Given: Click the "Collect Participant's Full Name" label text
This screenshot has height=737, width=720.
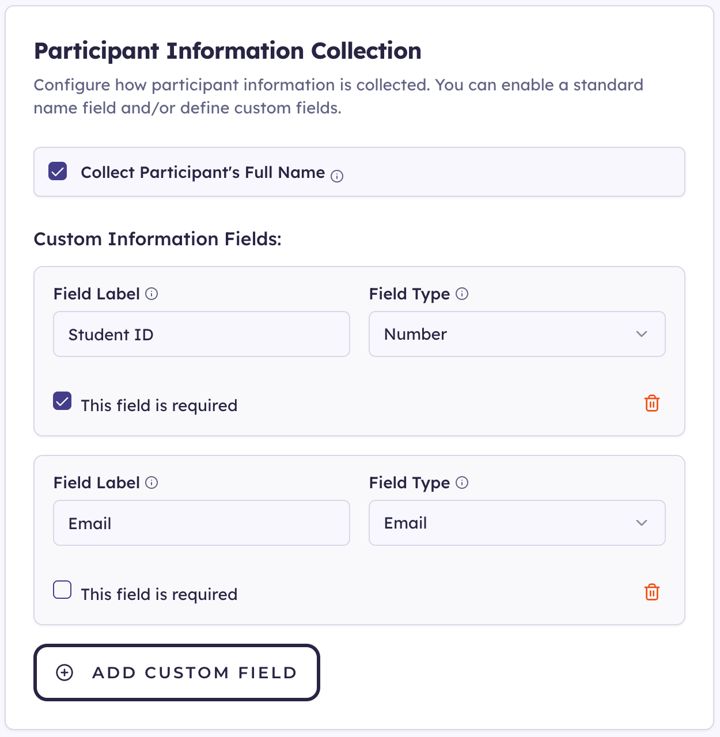Looking at the screenshot, I should pyautogui.click(x=203, y=173).
